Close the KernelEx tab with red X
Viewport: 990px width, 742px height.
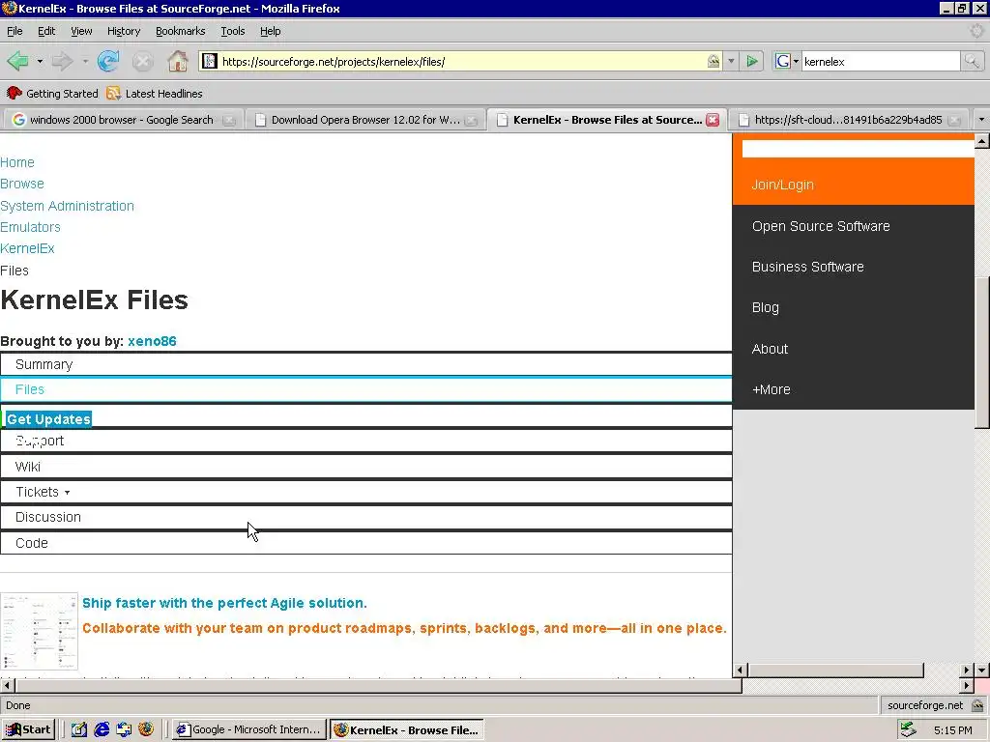pyautogui.click(x=713, y=120)
